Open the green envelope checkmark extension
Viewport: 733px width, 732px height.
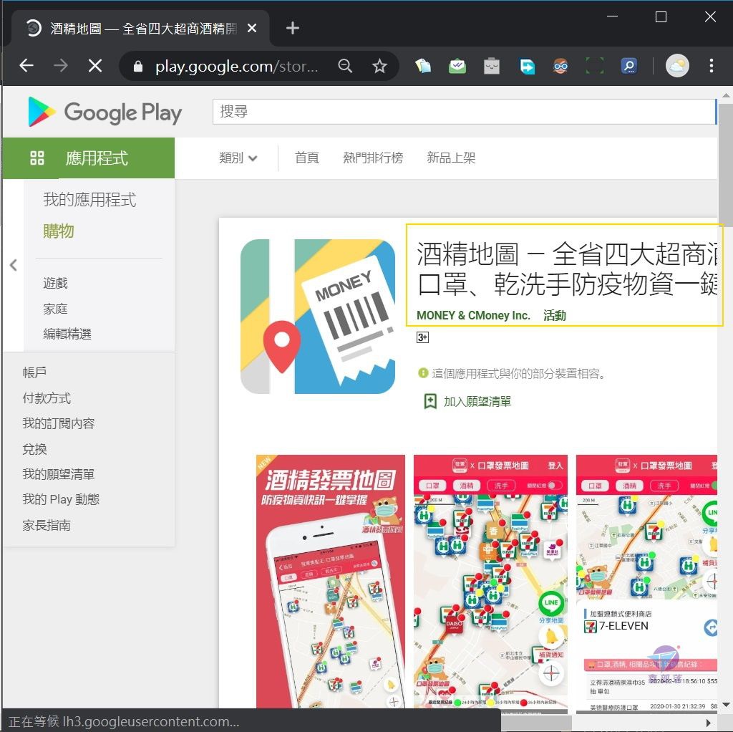[x=457, y=66]
